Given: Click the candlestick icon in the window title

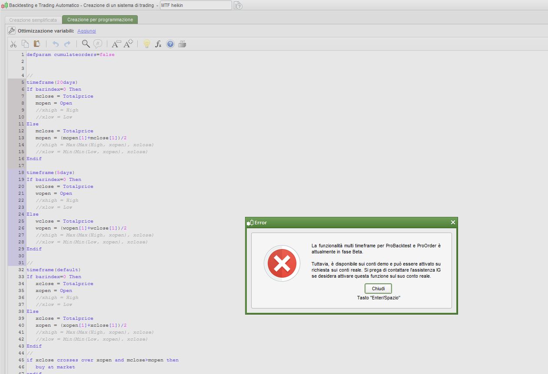Looking at the screenshot, I should coord(4,5).
